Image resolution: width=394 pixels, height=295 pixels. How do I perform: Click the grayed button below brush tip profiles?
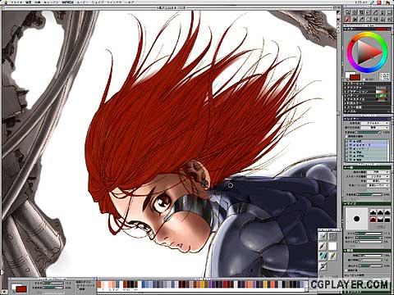pos(380,226)
